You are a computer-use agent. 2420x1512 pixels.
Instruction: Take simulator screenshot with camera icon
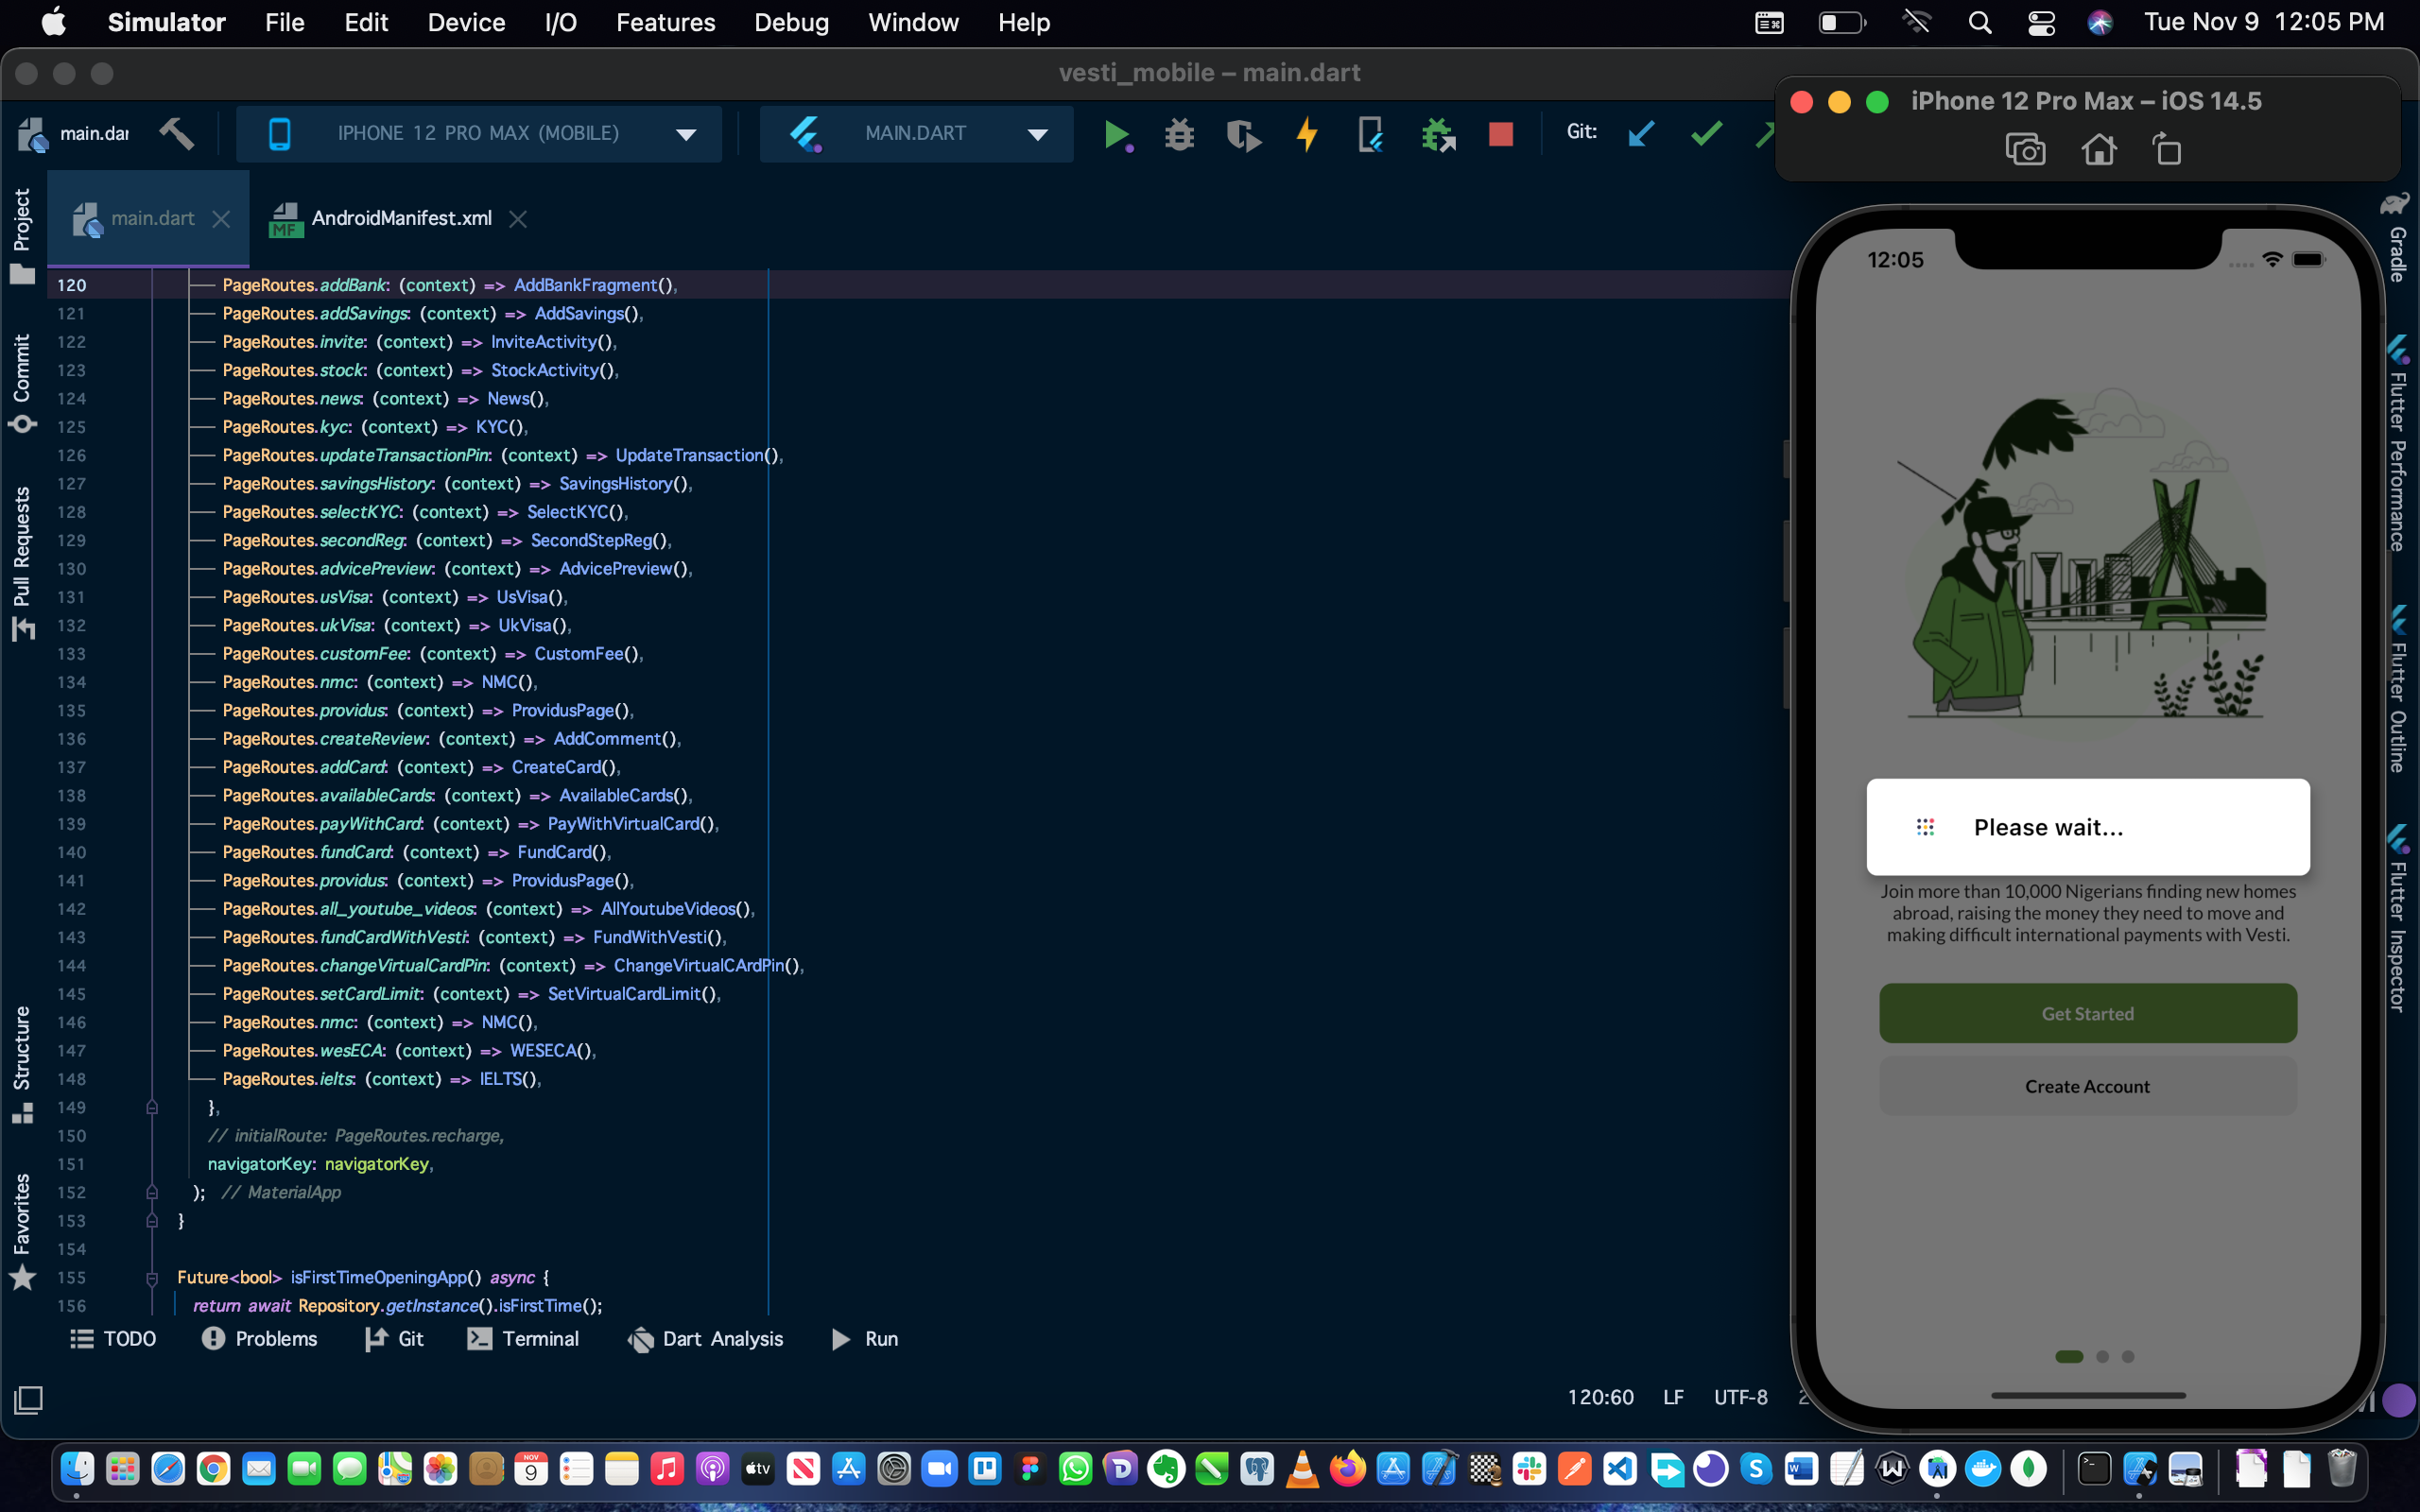2025,150
